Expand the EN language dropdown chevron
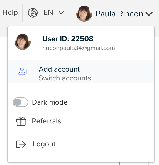 pyautogui.click(x=61, y=13)
